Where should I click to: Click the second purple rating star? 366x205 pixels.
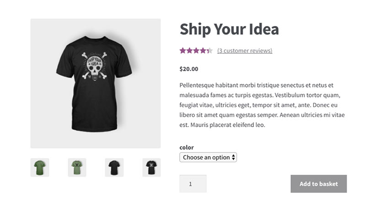coord(189,51)
